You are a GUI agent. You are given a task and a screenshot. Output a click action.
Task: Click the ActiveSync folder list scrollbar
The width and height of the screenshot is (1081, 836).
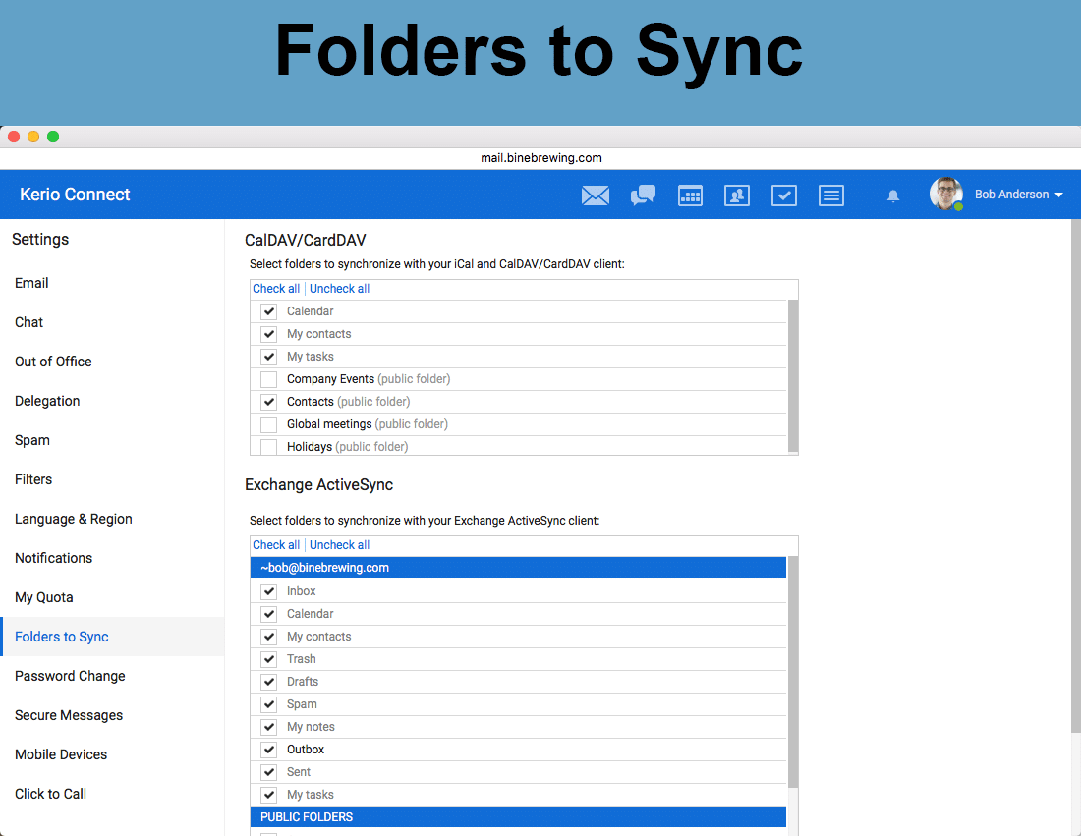click(793, 672)
